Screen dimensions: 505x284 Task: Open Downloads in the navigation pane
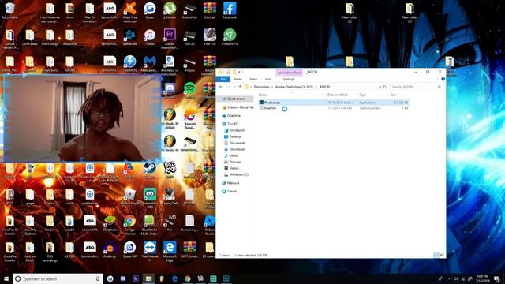[x=235, y=149]
